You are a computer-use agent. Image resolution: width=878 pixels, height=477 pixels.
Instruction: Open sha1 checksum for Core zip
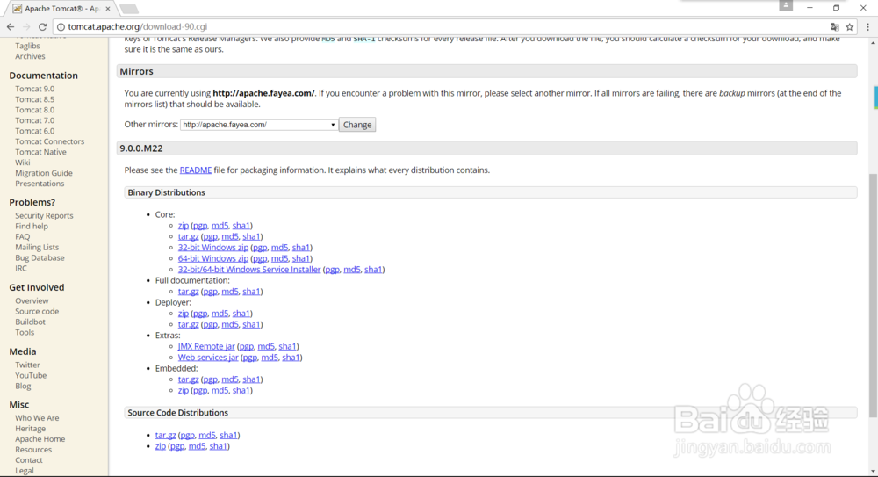click(241, 226)
